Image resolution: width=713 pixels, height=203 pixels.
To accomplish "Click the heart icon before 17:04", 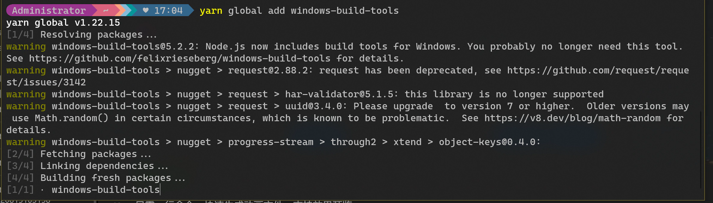I will [146, 10].
